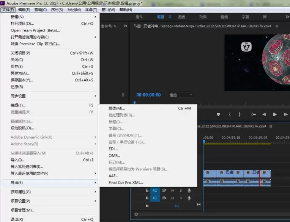Viewport: 290px width, 222px height.
Task: Click the voice-over microphone on track A2
Action: (189, 191)
